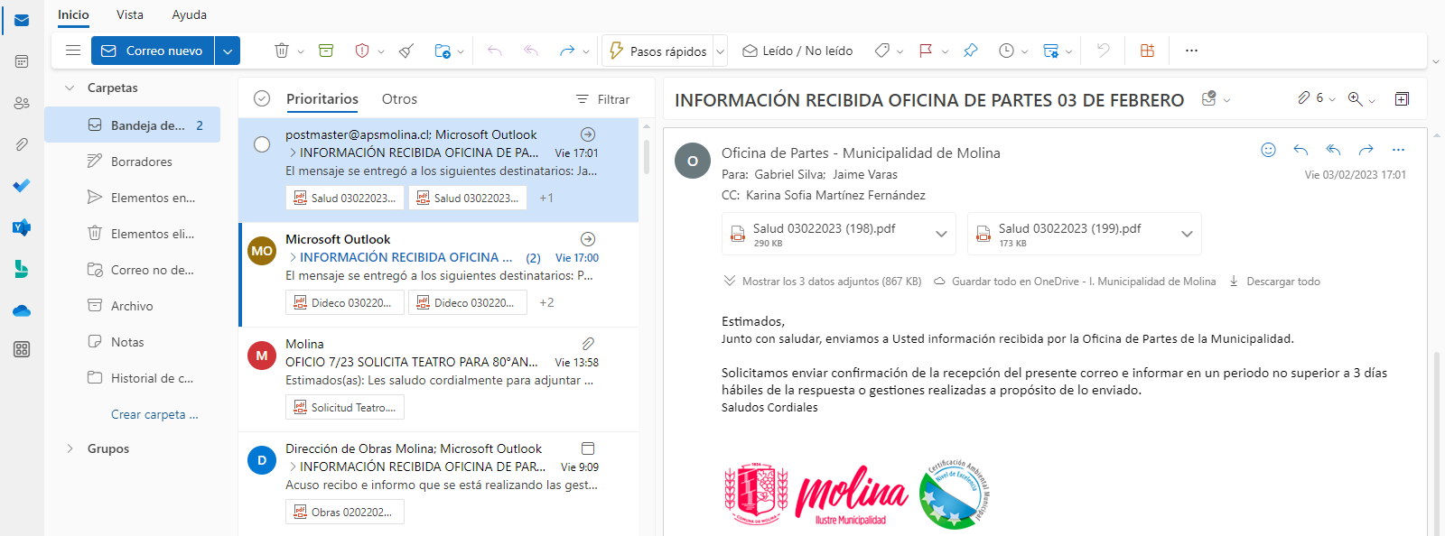
Task: Click the Delete trash icon in toolbar
Action: pyautogui.click(x=282, y=51)
